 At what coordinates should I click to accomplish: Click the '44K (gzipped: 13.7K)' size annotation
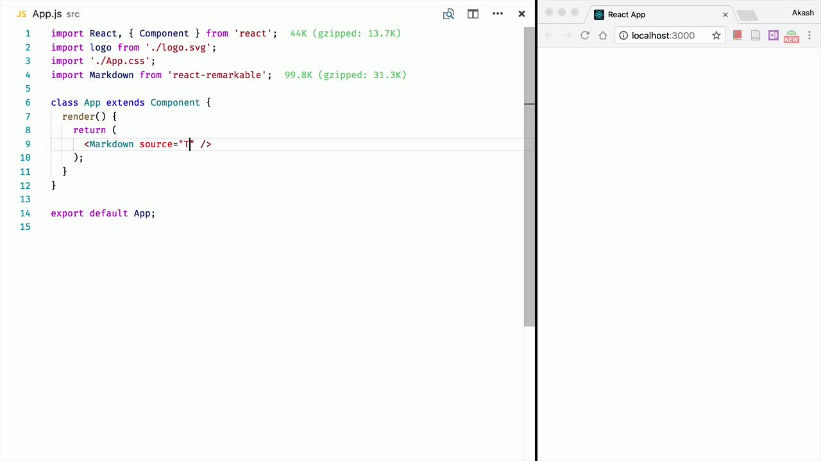click(346, 33)
